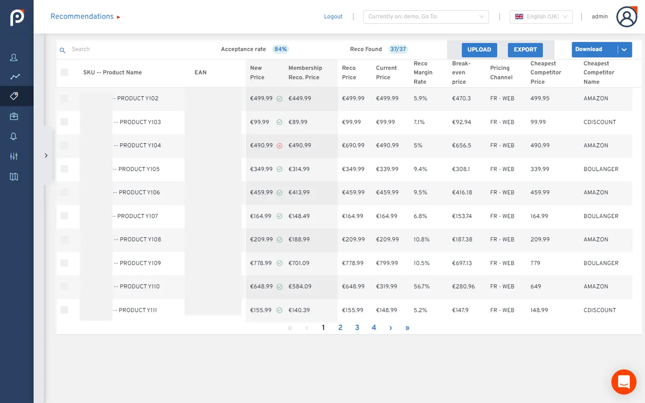This screenshot has width=645, height=403.
Task: Log out via the Logout link
Action: pos(333,16)
